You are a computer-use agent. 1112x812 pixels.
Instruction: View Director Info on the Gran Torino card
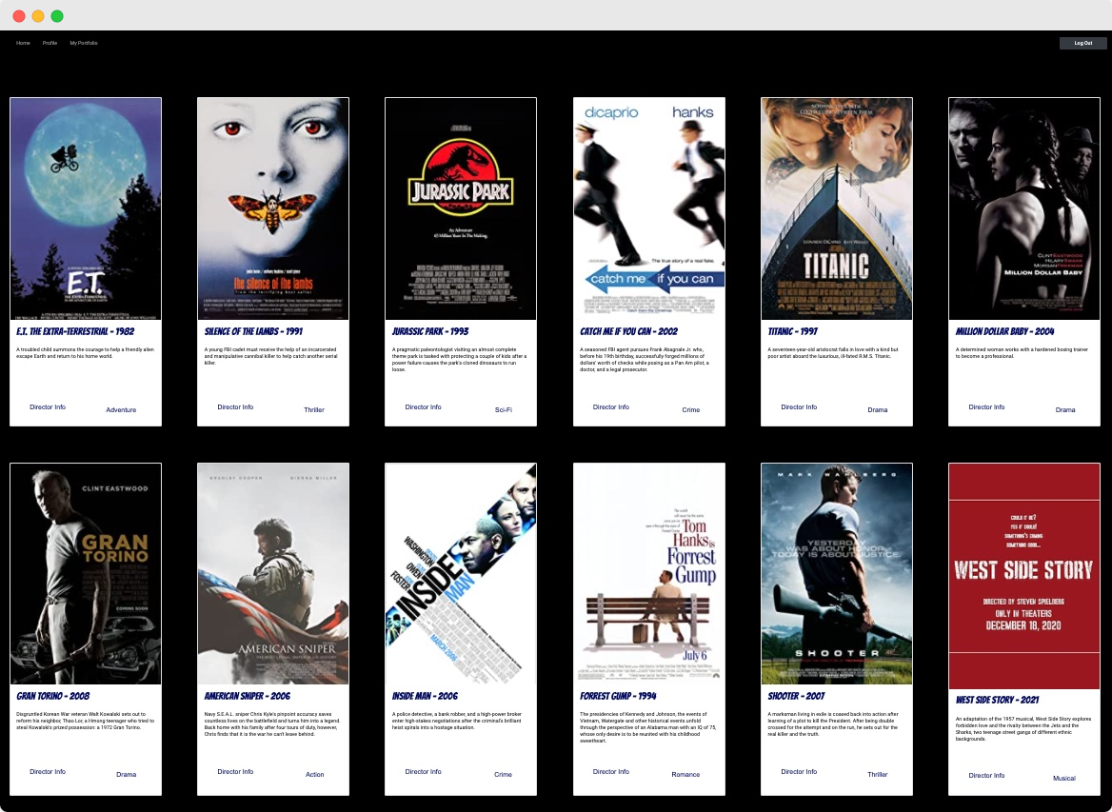[48, 772]
